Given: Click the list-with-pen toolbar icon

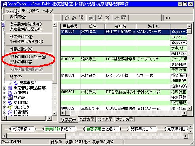Looking at the screenshot, I should (81, 17).
